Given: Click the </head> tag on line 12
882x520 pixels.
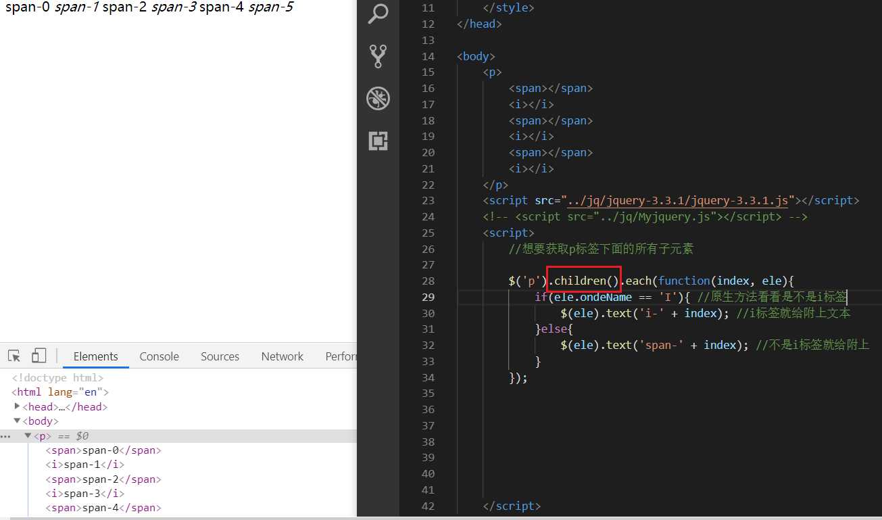Looking at the screenshot, I should [x=479, y=24].
